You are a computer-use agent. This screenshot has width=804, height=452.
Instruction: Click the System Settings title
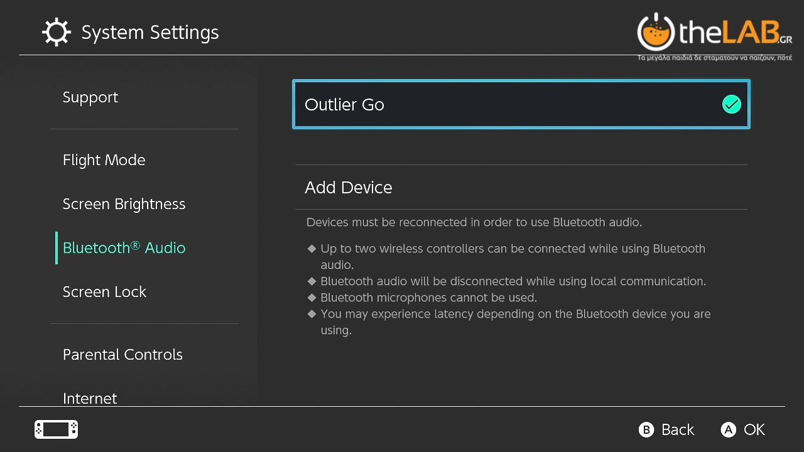pyautogui.click(x=150, y=33)
